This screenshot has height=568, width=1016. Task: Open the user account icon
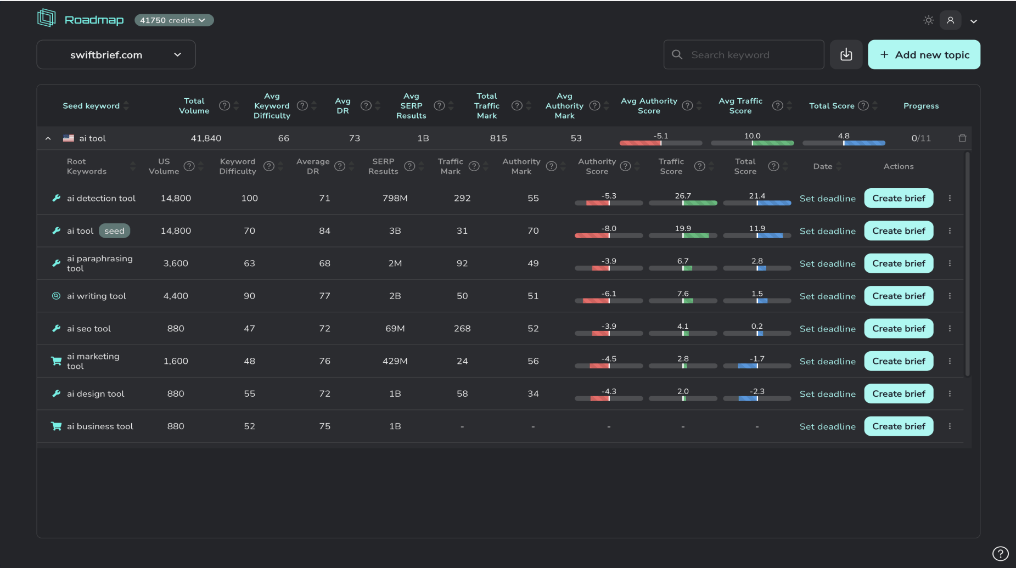(950, 20)
